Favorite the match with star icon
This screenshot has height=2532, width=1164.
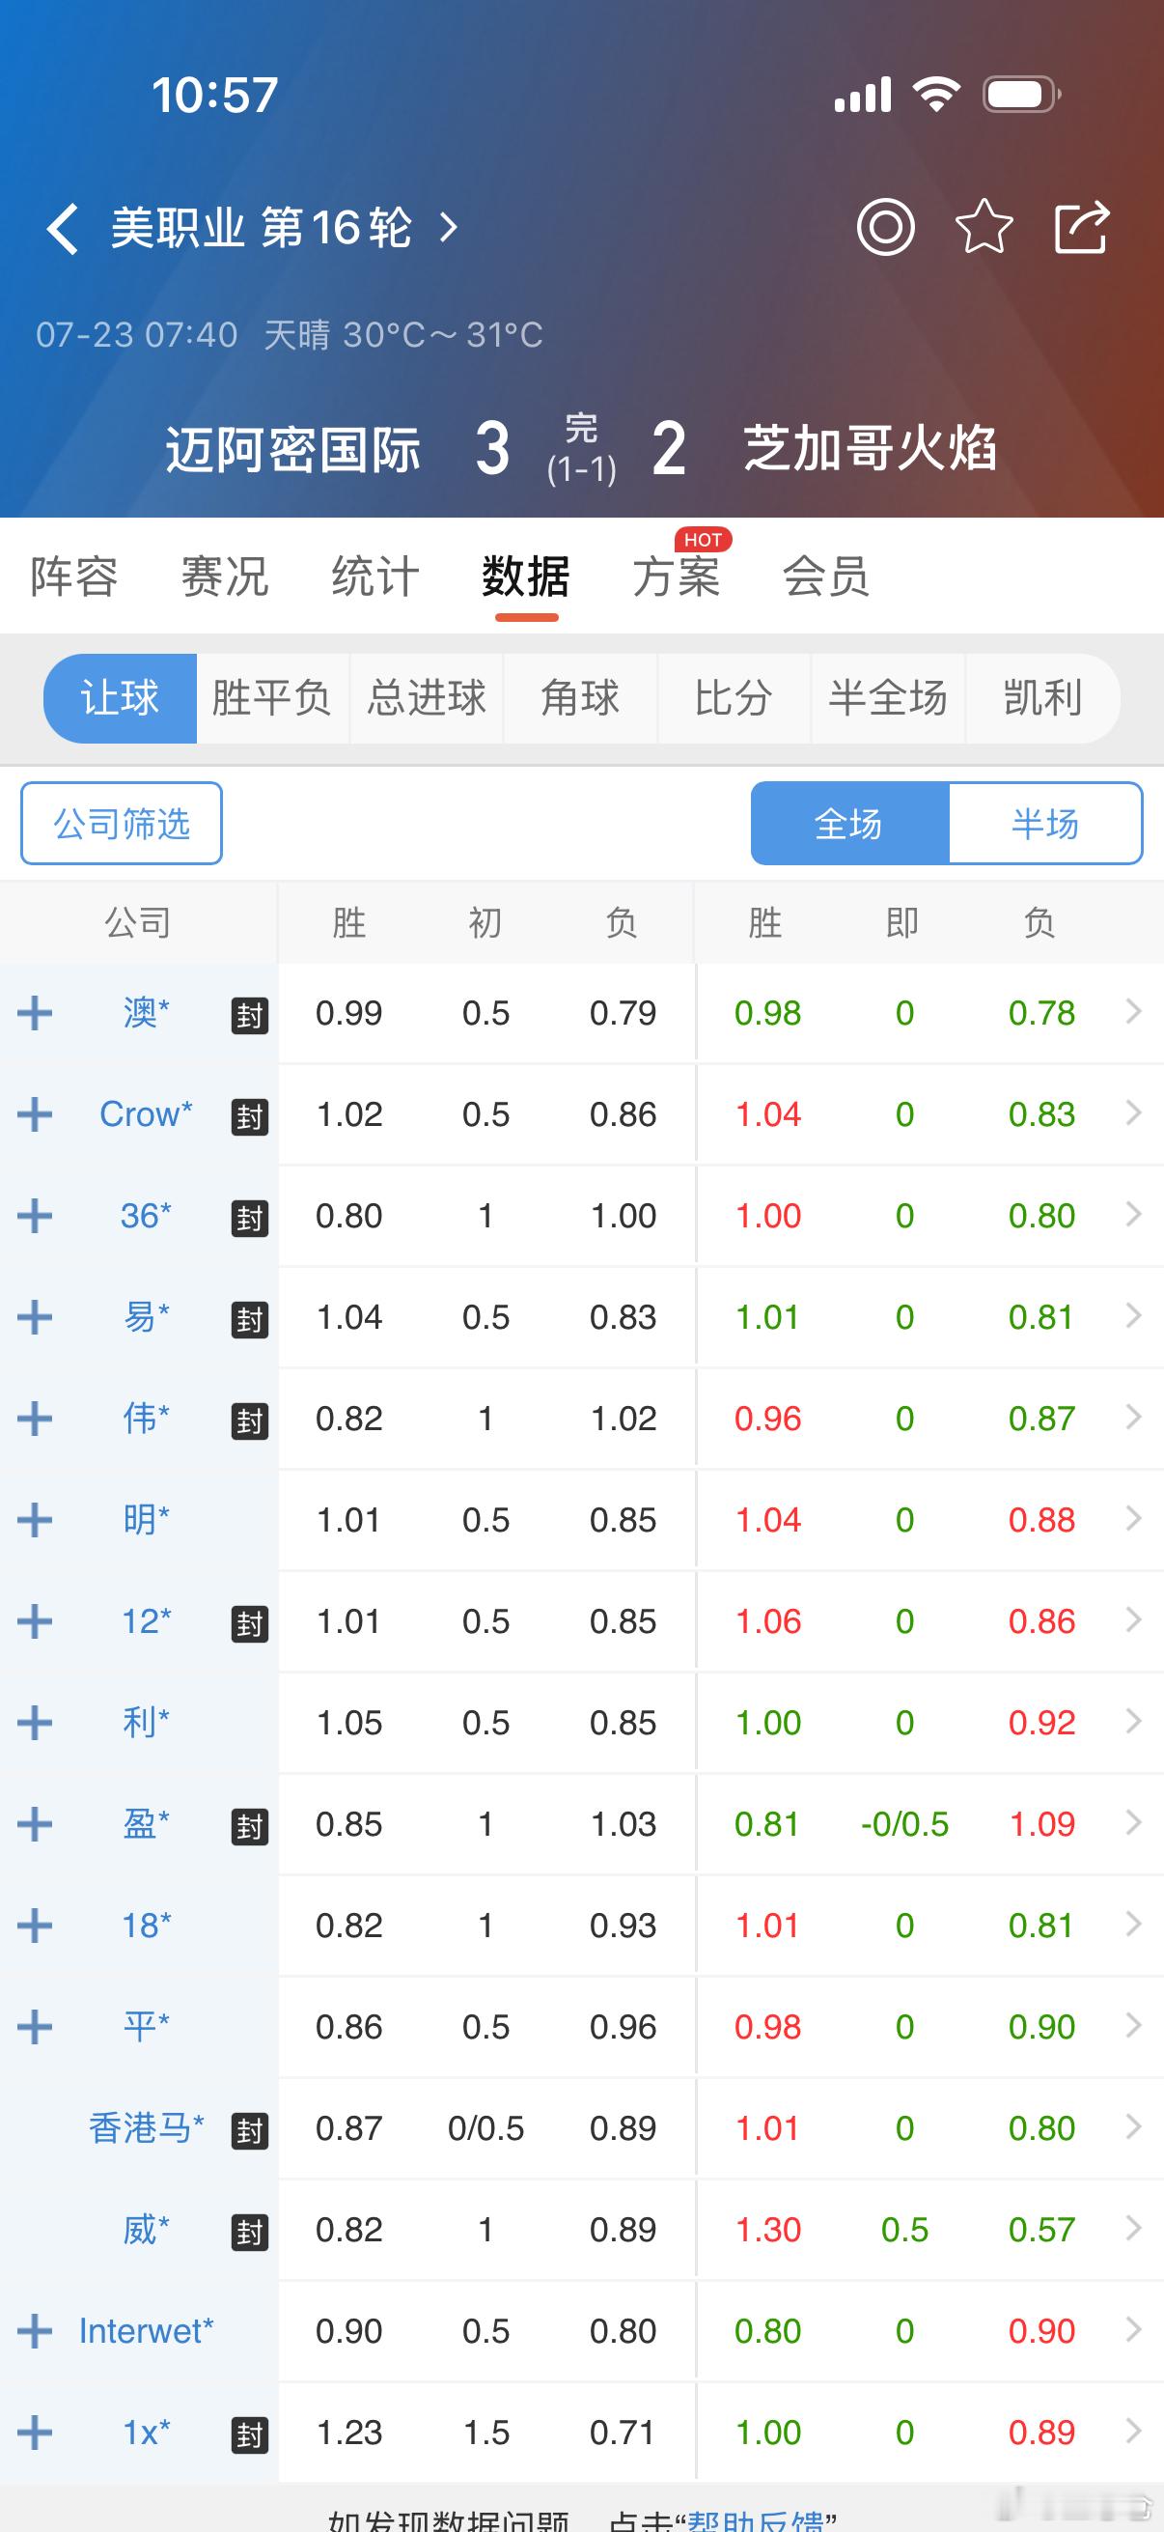pyautogui.click(x=984, y=227)
